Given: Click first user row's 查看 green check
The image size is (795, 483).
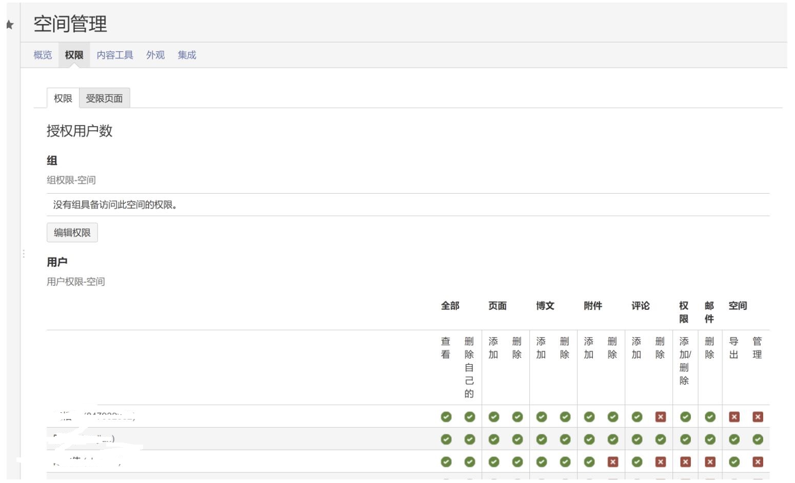Looking at the screenshot, I should tap(446, 417).
